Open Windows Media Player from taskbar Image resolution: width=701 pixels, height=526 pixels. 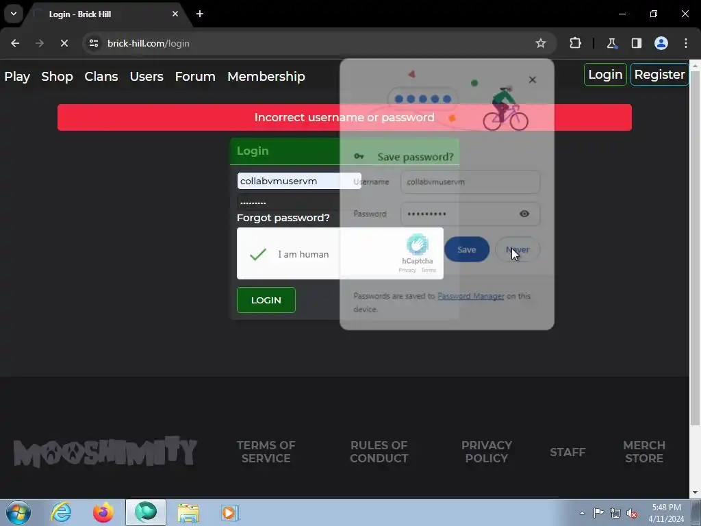[x=230, y=512]
